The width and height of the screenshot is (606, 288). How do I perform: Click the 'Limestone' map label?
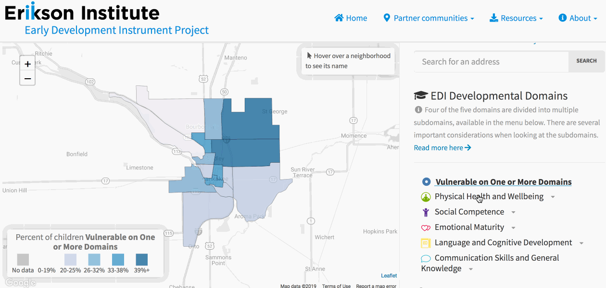139,168
